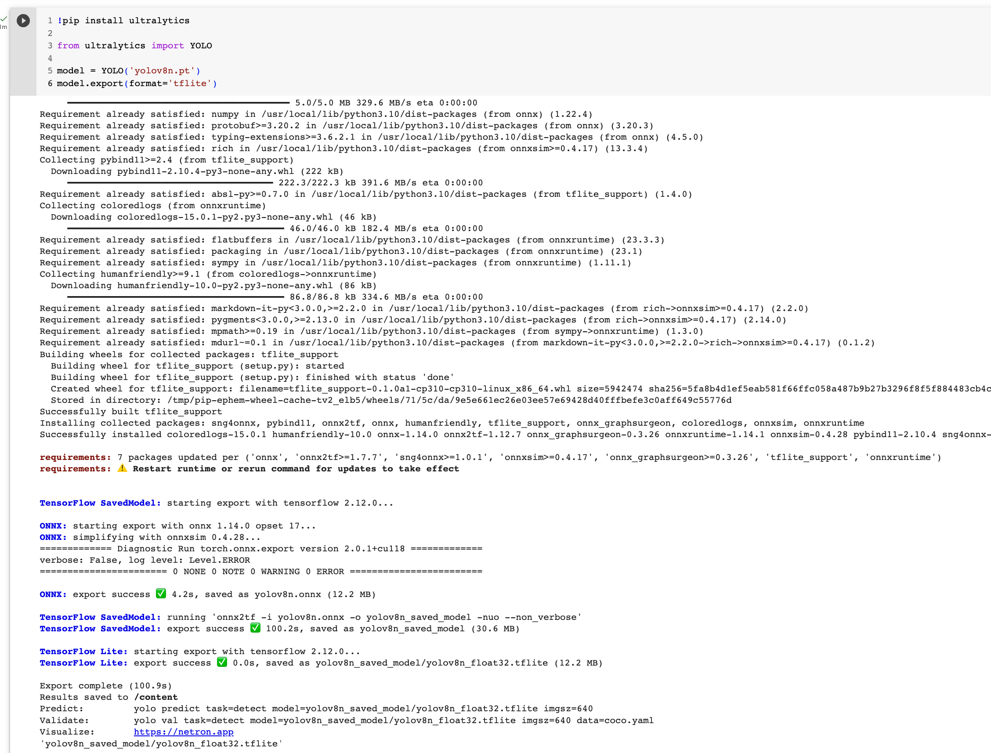Click the check emoji beside TensorFlow Lite success
991x753 pixels.
222,663
